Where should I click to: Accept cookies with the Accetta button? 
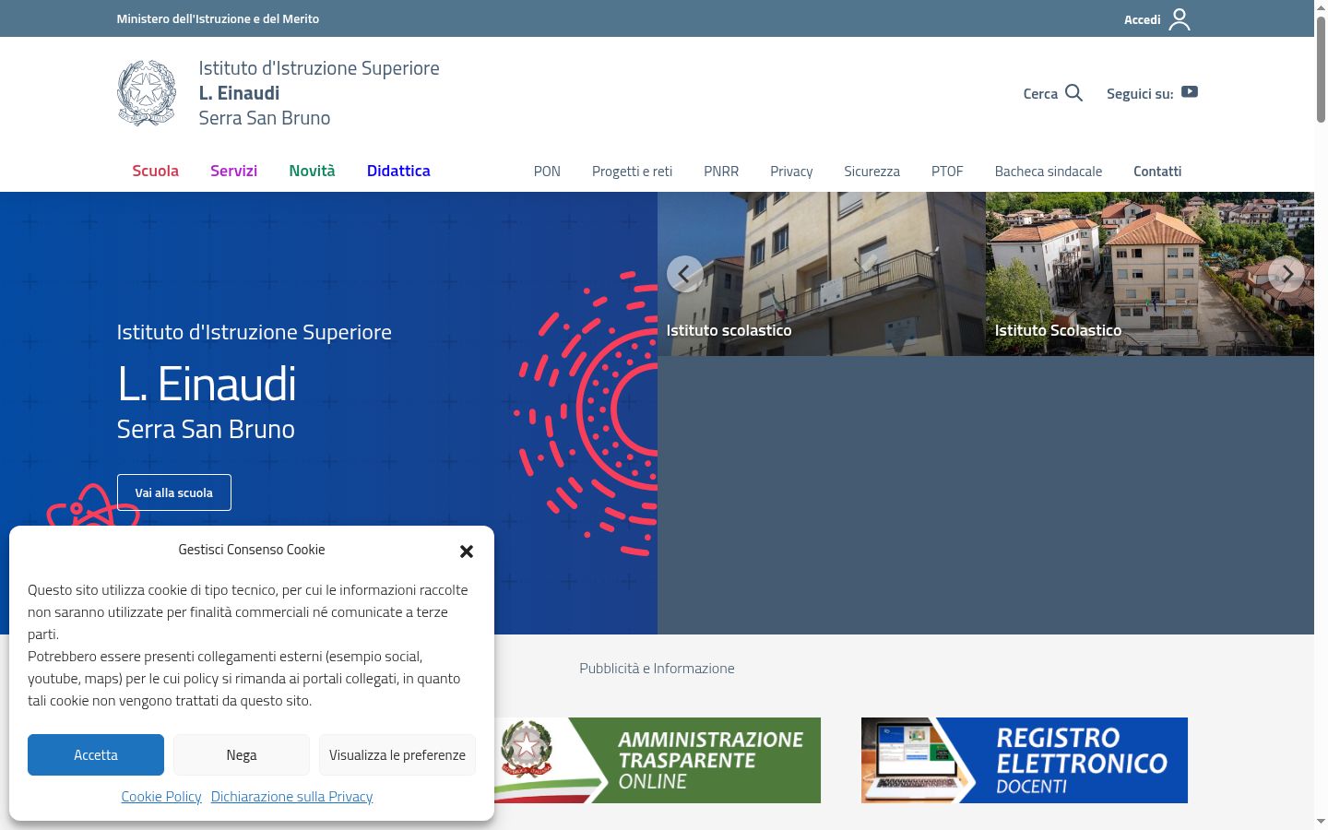pyautogui.click(x=96, y=754)
